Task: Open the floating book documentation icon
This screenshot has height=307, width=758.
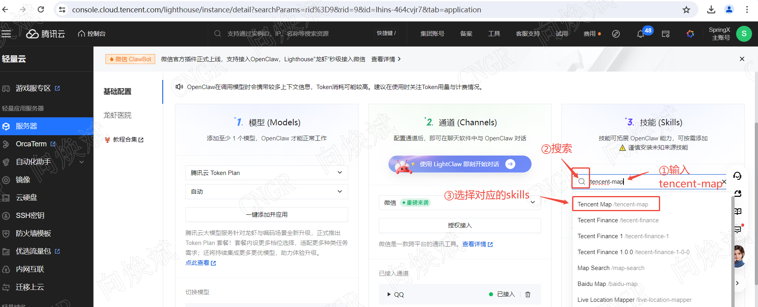Action: (x=737, y=211)
